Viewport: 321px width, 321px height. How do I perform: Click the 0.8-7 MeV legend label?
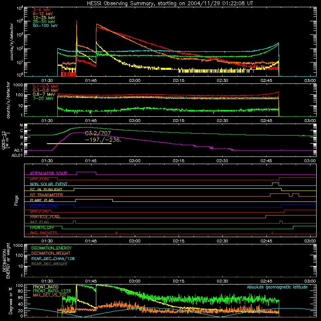coord(44,94)
